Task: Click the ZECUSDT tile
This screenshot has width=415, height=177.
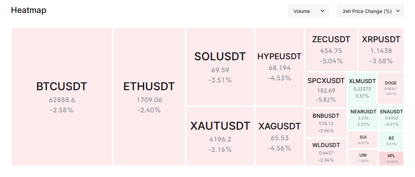Action: click(x=331, y=49)
